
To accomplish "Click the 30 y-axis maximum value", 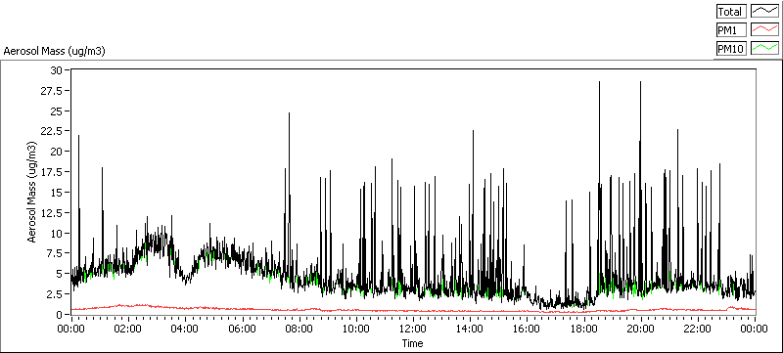I will pos(56,70).
